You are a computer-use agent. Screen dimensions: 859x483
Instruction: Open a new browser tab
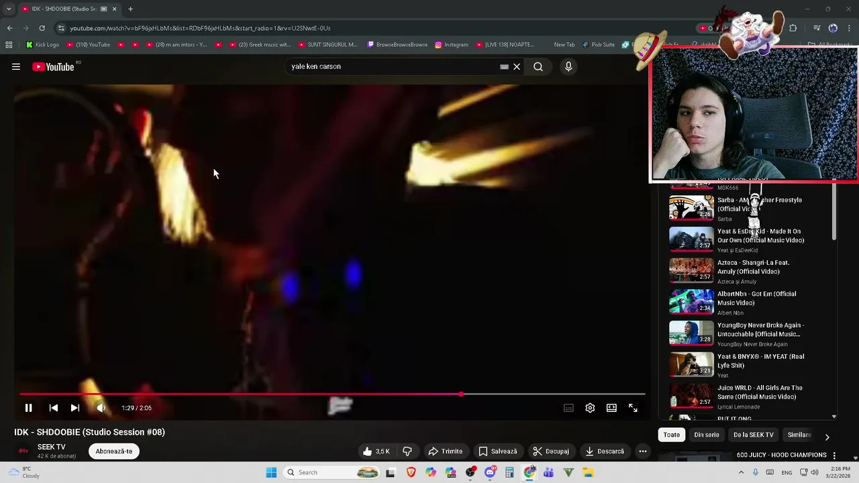click(x=130, y=9)
